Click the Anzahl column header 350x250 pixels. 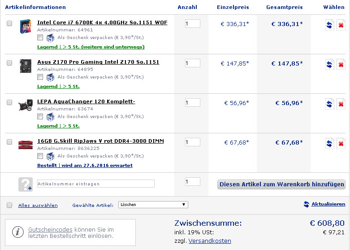[x=187, y=7]
